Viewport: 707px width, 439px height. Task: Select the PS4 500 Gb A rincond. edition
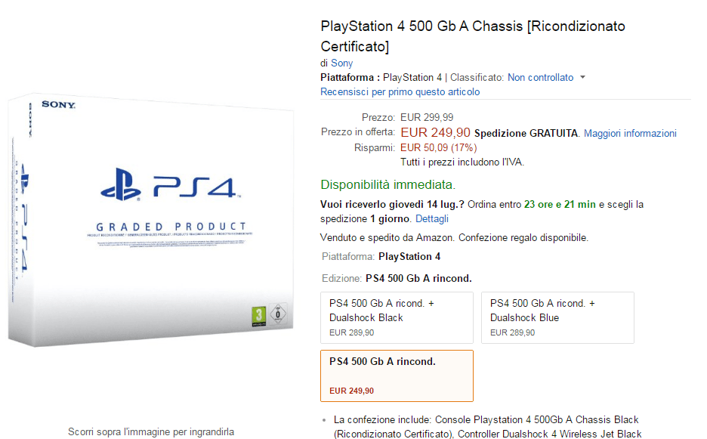[x=397, y=376]
